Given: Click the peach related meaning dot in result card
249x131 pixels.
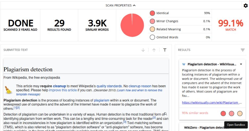Looking at the screenshot, I should tap(240, 113).
